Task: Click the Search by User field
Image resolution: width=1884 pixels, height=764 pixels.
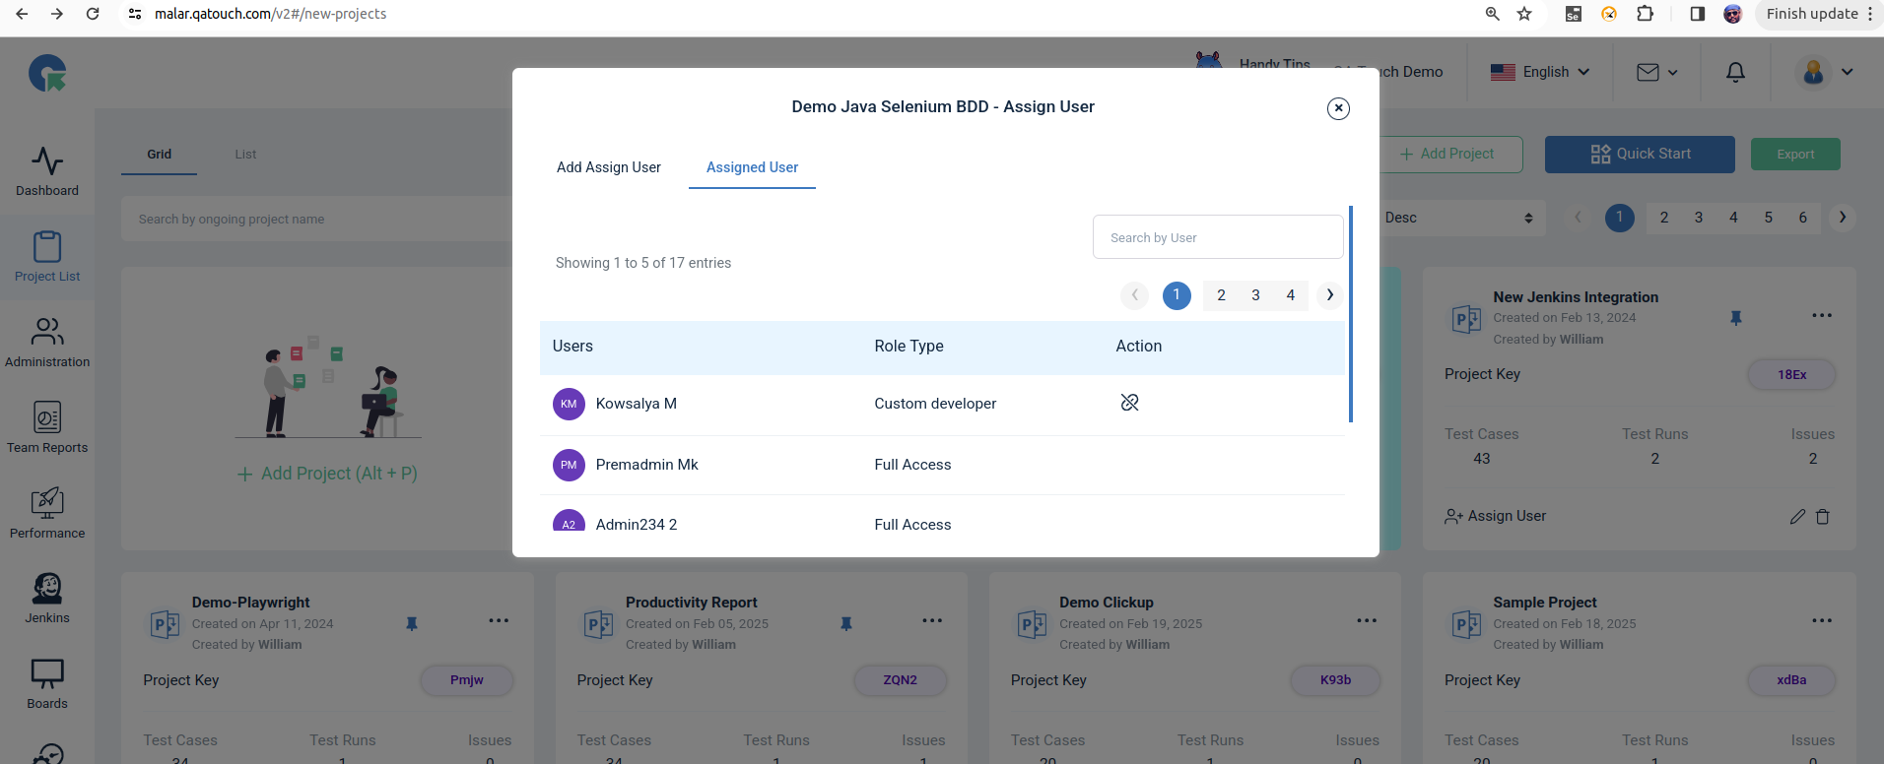Action: pos(1218,237)
